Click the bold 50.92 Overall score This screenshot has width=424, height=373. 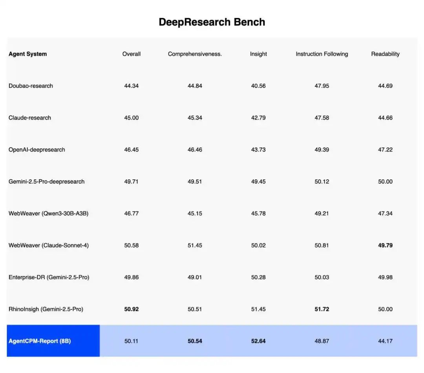click(131, 309)
